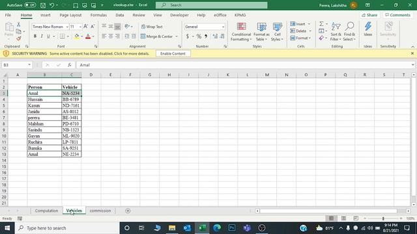Click Comma Style icon
The width and height of the screenshot is (417, 234).
click(206, 36)
